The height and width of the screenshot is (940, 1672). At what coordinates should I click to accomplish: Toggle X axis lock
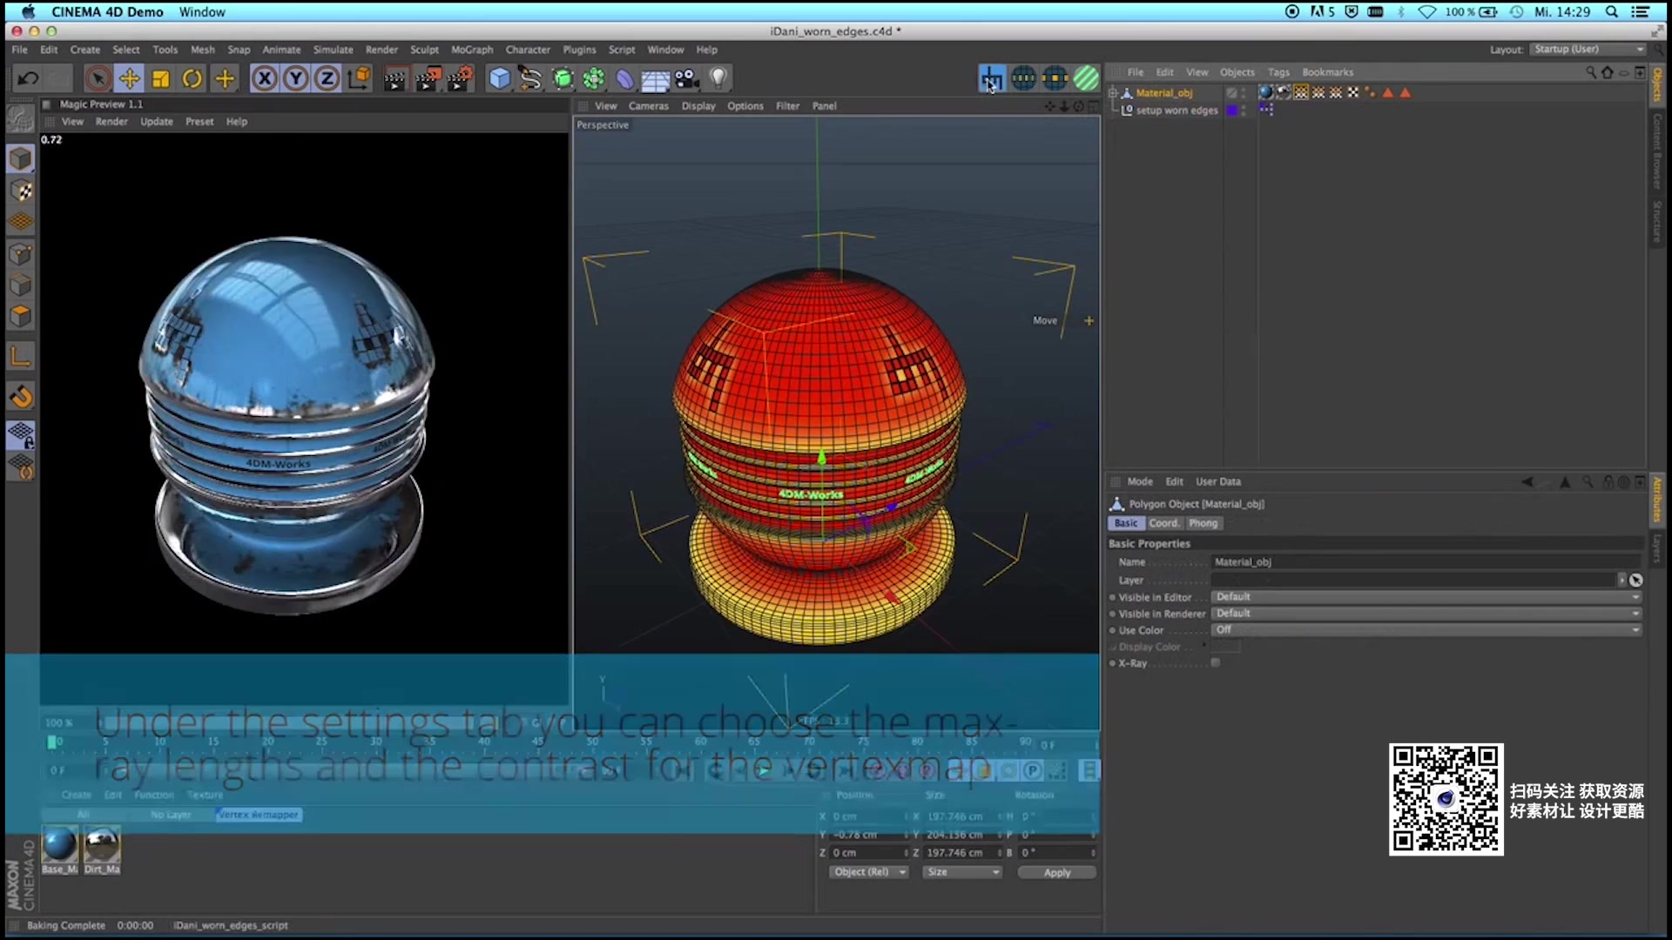tap(264, 79)
